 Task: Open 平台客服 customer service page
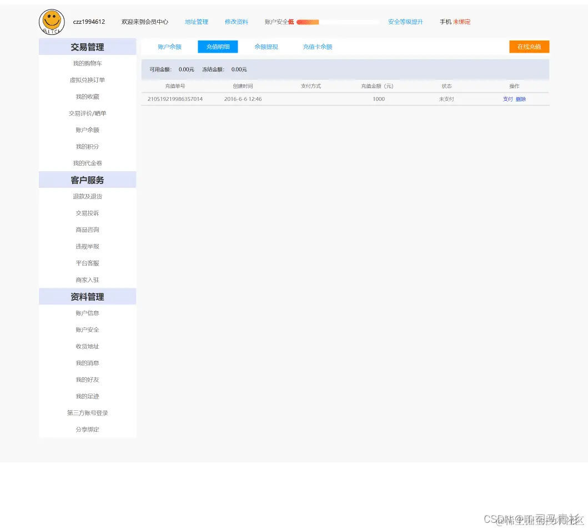[87, 263]
